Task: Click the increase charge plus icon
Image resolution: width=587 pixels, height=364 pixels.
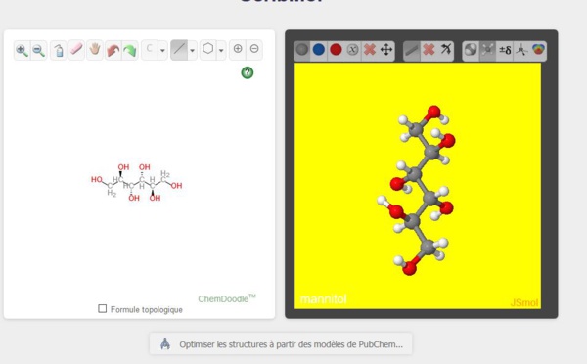Action: coord(238,49)
